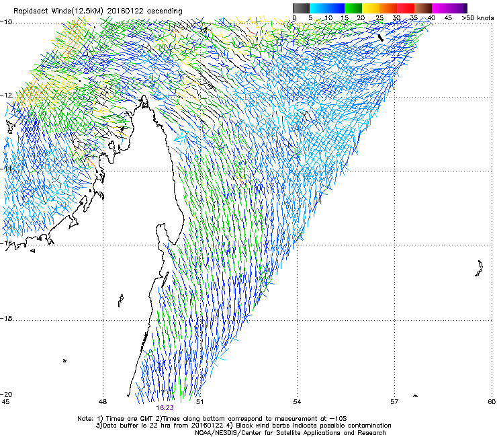This screenshot has width=497, height=437.
Task: Click the brown 35-40 knots legend swatch
Action: [x=423, y=8]
